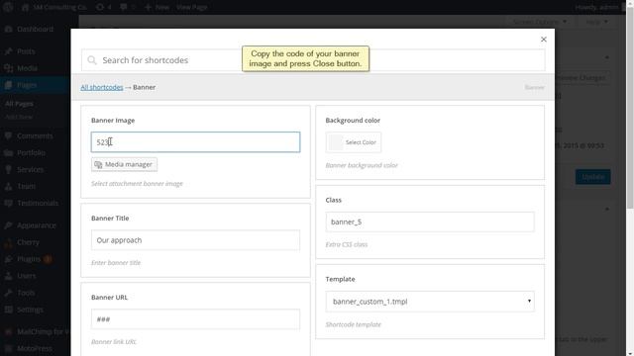Click the Tools wrench icon
Viewport: 634px width, 356px height.
8,293
